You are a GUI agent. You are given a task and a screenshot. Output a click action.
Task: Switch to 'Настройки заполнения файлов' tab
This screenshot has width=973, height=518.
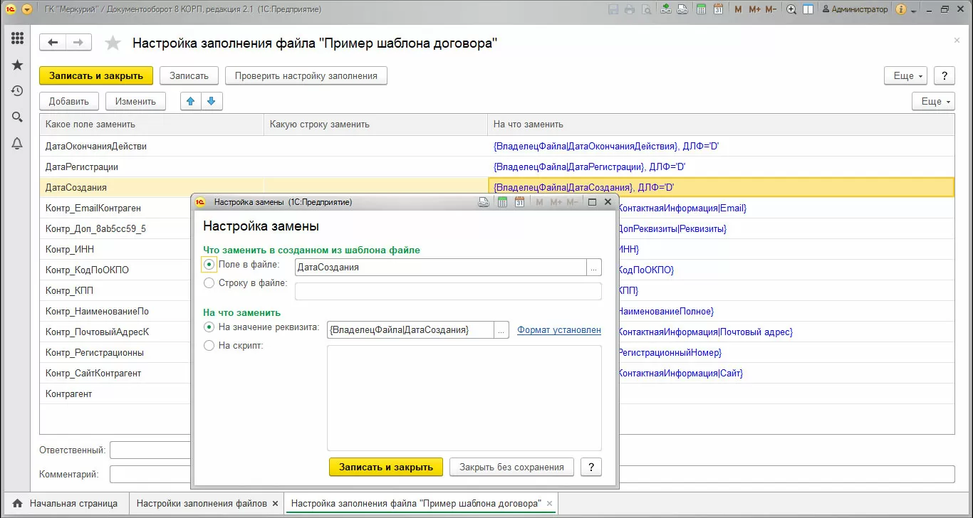[202, 503]
